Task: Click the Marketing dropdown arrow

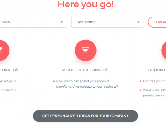Action: coord(138,22)
